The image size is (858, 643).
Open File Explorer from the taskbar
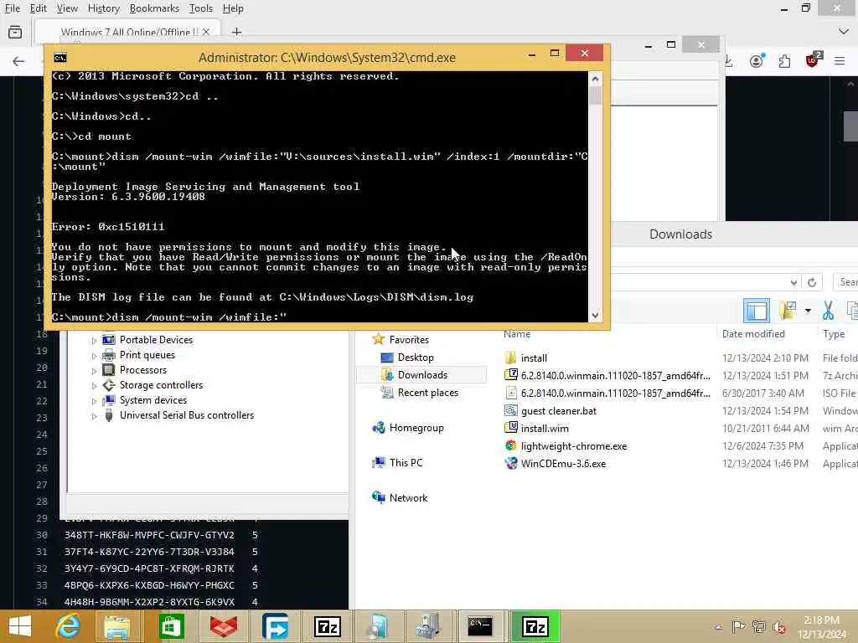(x=117, y=626)
